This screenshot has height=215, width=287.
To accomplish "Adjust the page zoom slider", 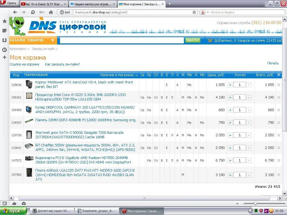I will click(255, 204).
